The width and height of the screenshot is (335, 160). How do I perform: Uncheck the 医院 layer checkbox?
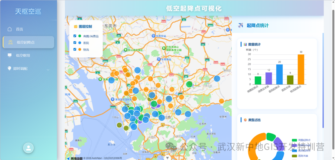tap(75, 43)
